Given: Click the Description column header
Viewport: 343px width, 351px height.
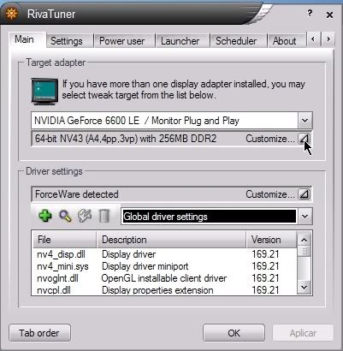Looking at the screenshot, I should pyautogui.click(x=171, y=240).
